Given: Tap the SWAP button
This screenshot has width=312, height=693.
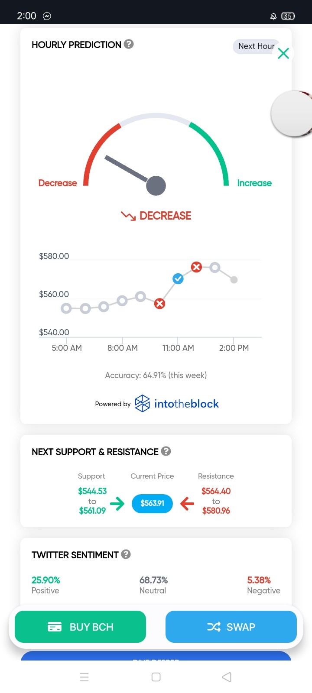Looking at the screenshot, I should tap(231, 627).
